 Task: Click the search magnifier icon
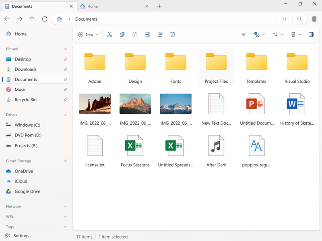299,19
